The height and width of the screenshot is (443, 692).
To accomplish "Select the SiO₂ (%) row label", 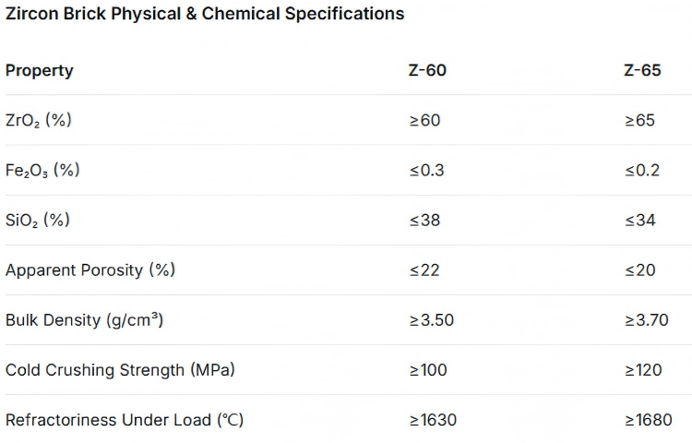I will coord(38,220).
